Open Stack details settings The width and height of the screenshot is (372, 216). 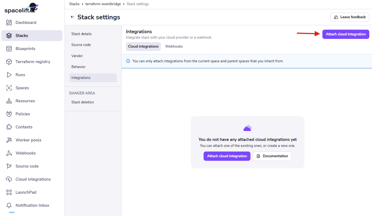pyautogui.click(x=93, y=34)
